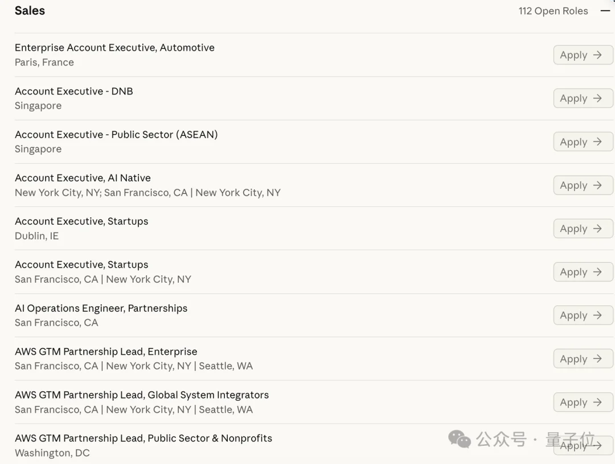615x464 pixels.
Task: Click the Sales section heading
Action: [x=30, y=11]
